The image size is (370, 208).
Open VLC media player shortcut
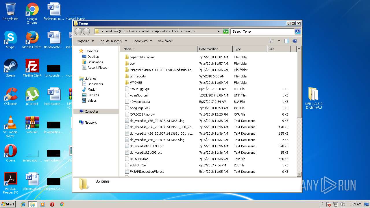(10, 127)
